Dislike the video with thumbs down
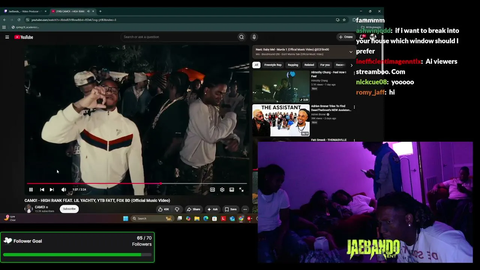 pos(177,209)
